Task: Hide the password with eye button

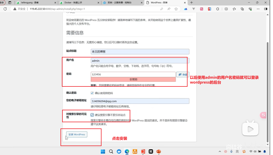Action: 182,75
